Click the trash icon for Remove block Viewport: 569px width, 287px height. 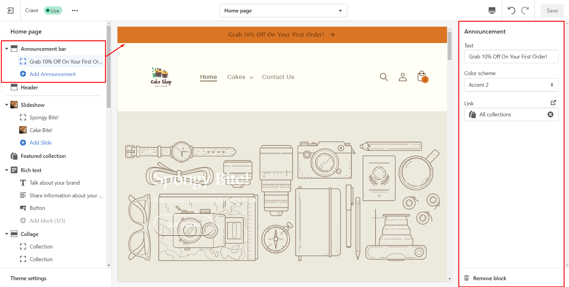[x=467, y=278]
